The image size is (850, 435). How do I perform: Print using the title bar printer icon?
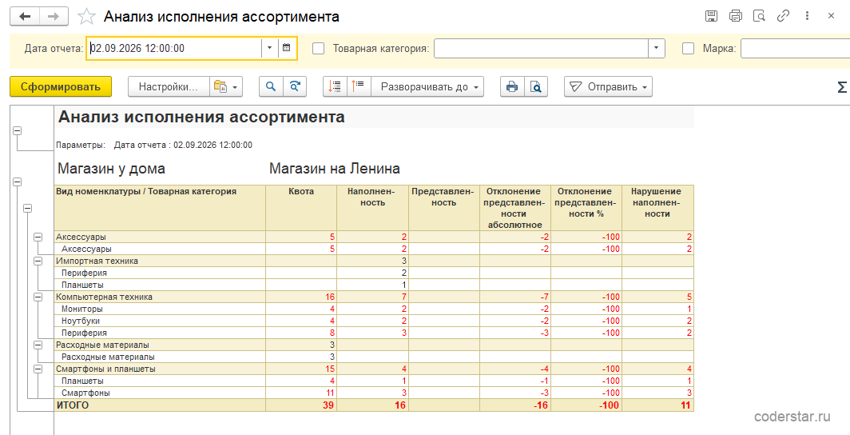[x=735, y=16]
